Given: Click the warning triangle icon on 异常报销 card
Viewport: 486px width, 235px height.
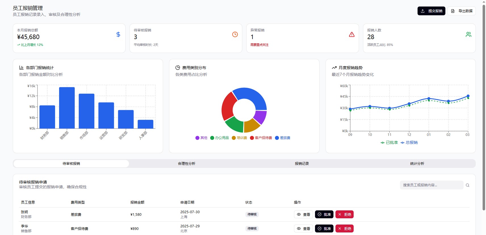Looking at the screenshot, I should [x=352, y=35].
